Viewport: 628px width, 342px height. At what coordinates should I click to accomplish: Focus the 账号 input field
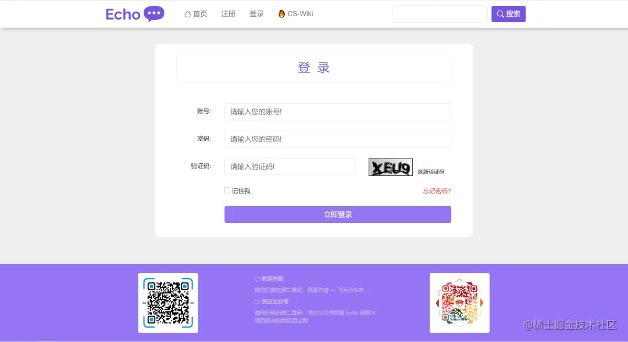337,111
